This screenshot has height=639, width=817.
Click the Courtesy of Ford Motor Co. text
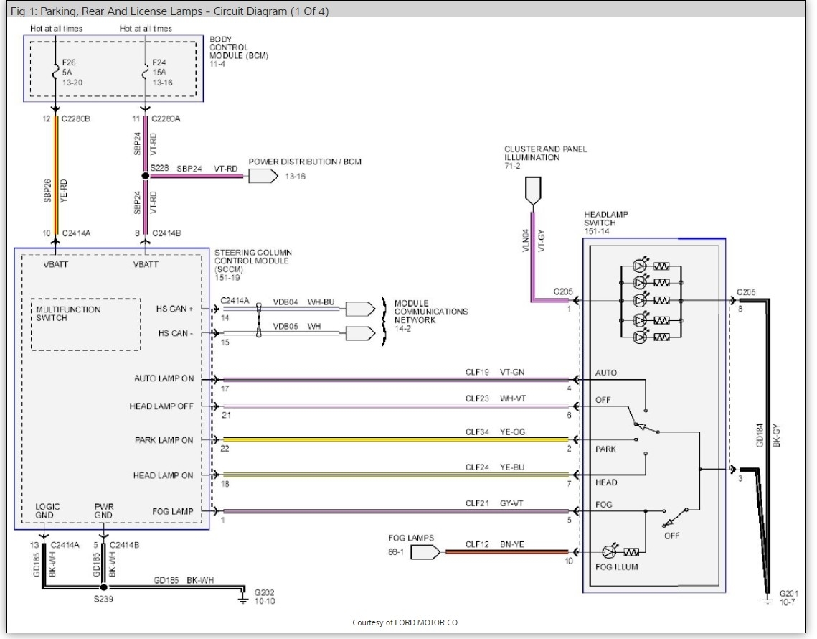pos(406,622)
